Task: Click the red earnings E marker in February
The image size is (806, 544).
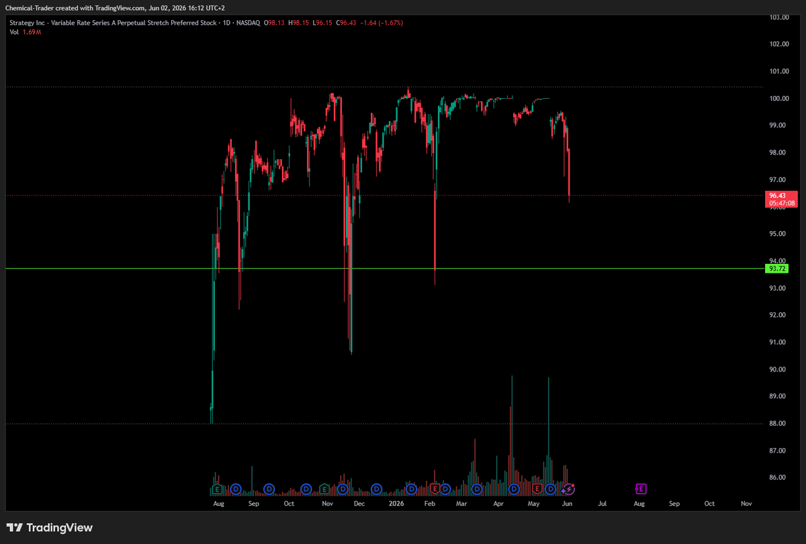Action: pyautogui.click(x=435, y=489)
